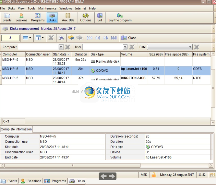Expand the Computer filter combo box
This screenshot has width=216, height=185.
click(x=61, y=47)
